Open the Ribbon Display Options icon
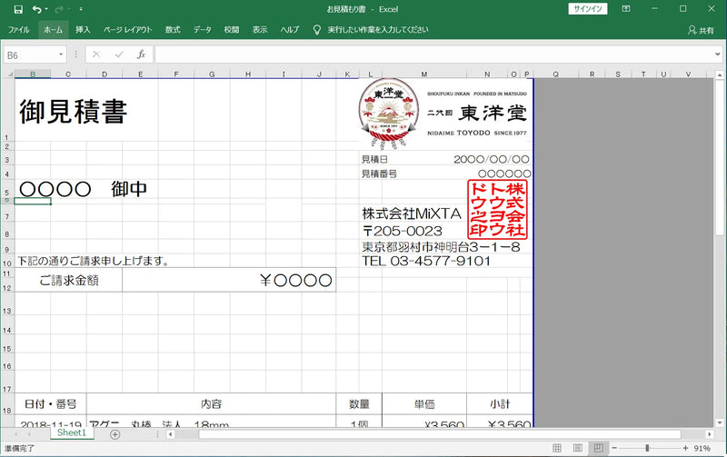Image resolution: width=727 pixels, height=457 pixels. pos(626,9)
